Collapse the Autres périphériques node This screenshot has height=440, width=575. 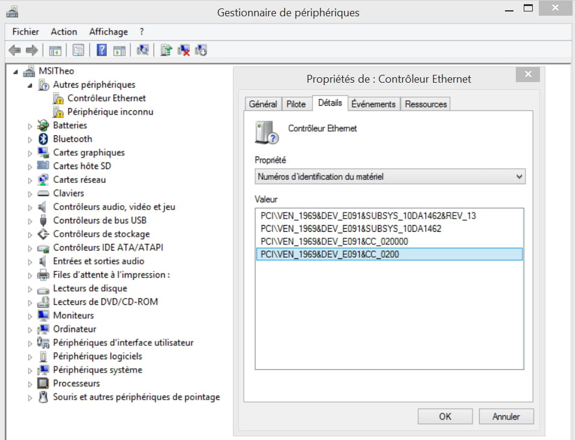coord(30,85)
